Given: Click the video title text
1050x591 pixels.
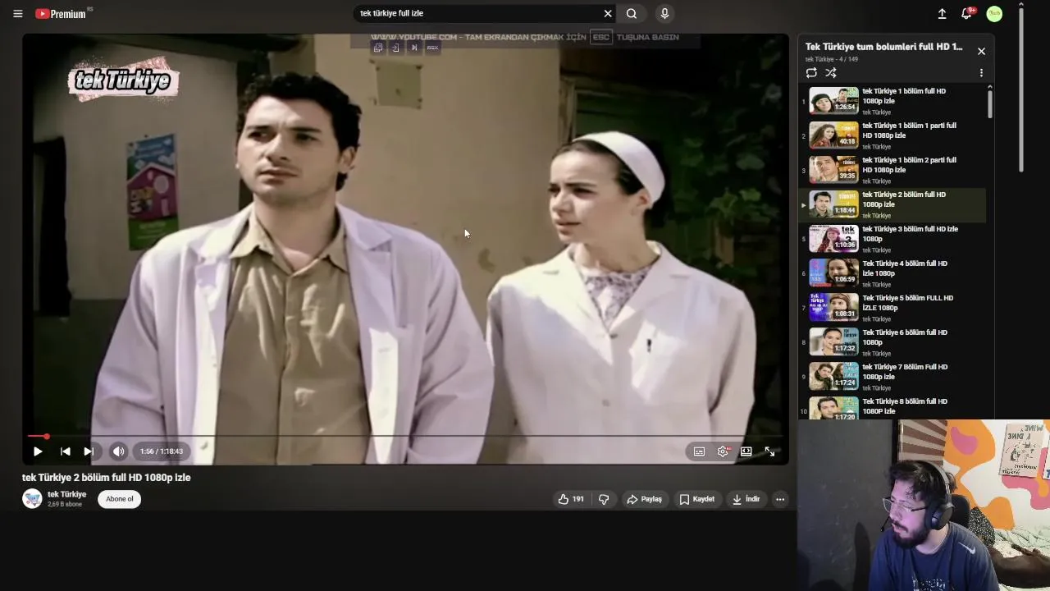Looking at the screenshot, I should coord(106,478).
